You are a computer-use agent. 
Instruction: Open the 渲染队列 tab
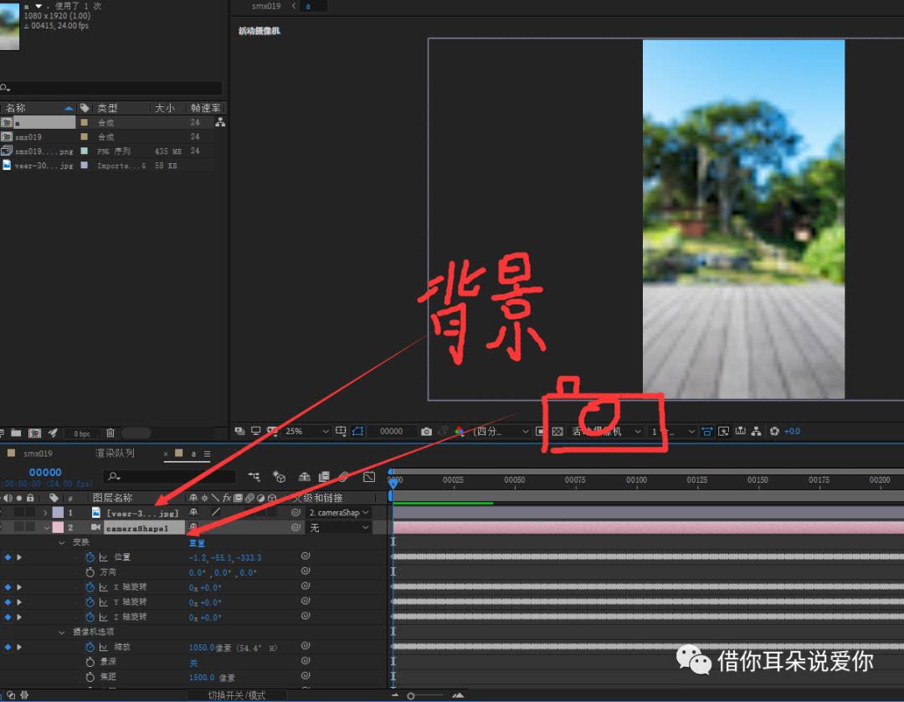[x=115, y=453]
